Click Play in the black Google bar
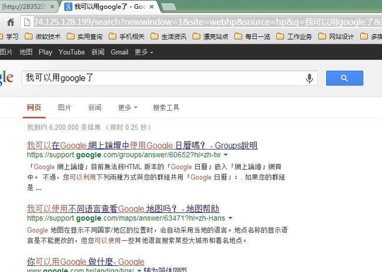382x272 pixels. pos(45,52)
